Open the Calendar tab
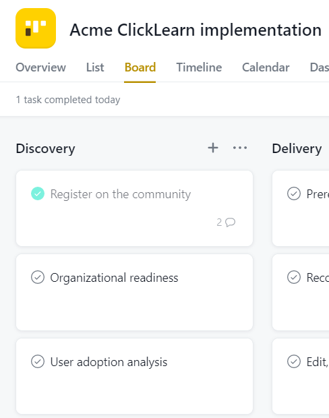 click(x=266, y=67)
